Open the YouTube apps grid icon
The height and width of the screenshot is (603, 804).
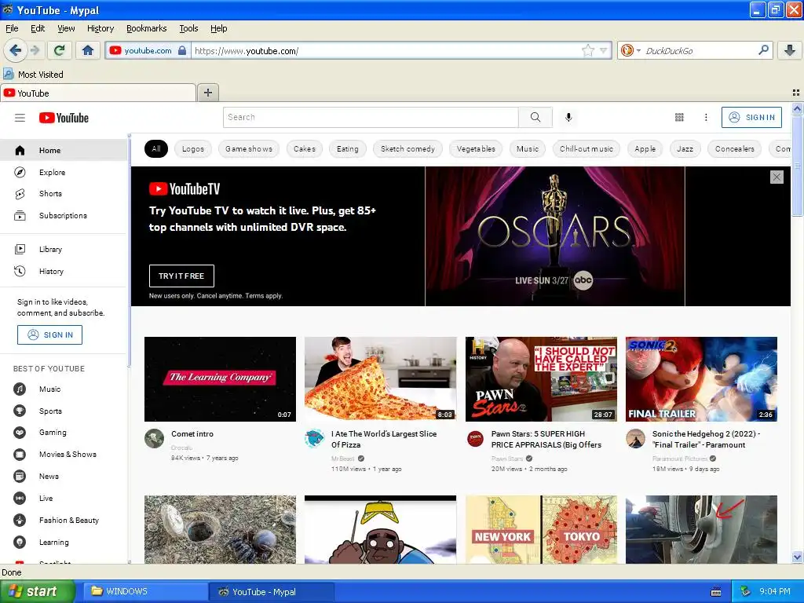[x=679, y=118]
